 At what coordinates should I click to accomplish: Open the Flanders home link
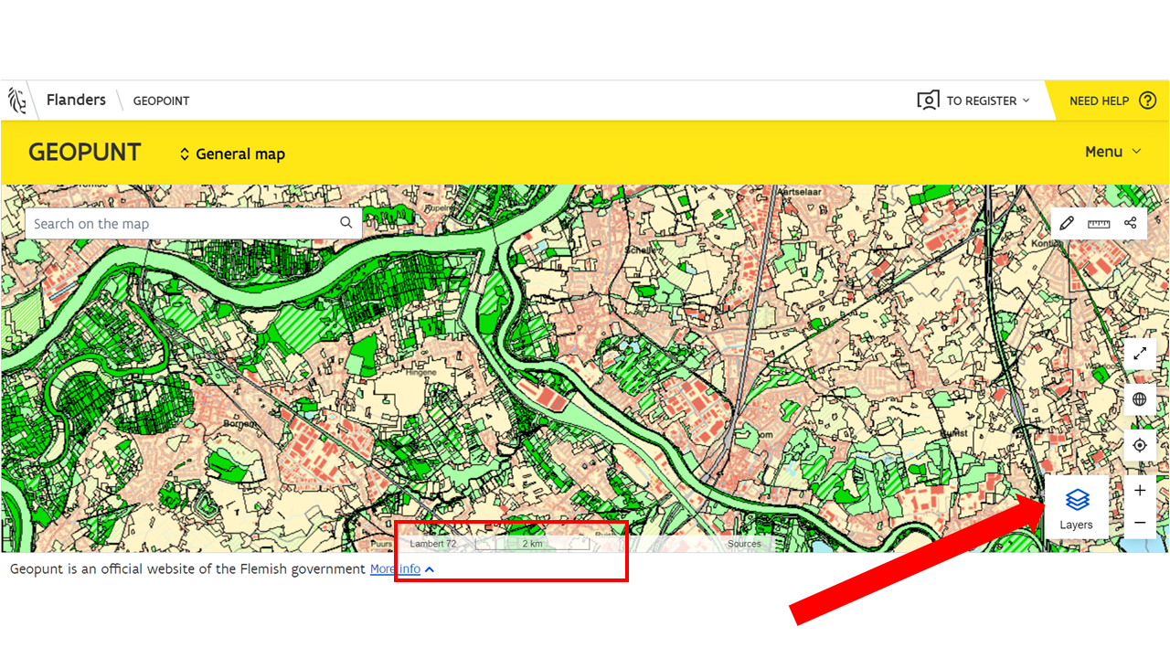pos(76,101)
